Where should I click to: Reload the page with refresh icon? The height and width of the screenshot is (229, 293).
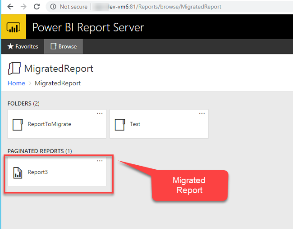[37, 7]
